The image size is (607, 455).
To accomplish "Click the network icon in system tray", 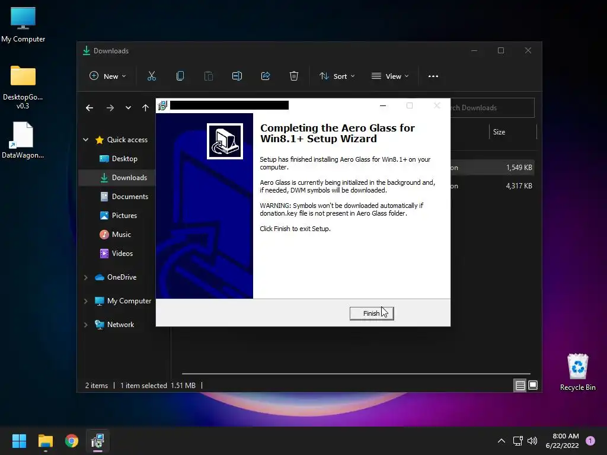I will pos(518,441).
